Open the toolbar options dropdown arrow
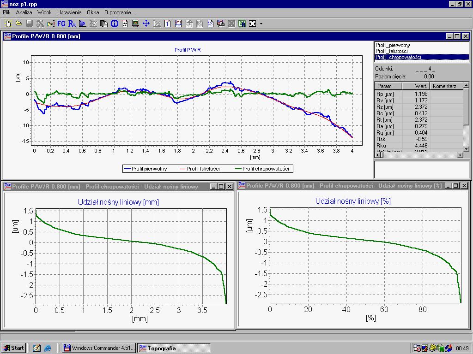Screen dimensions: 473x354 [x=261, y=24]
